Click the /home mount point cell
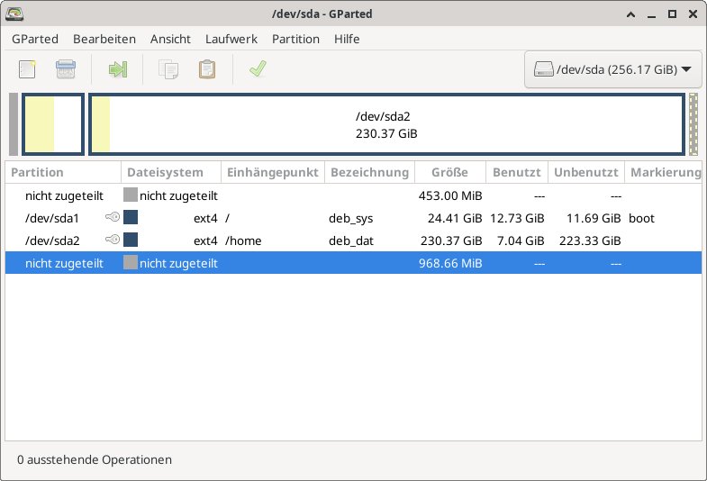Viewport: 707px width, 481px height. 243,240
